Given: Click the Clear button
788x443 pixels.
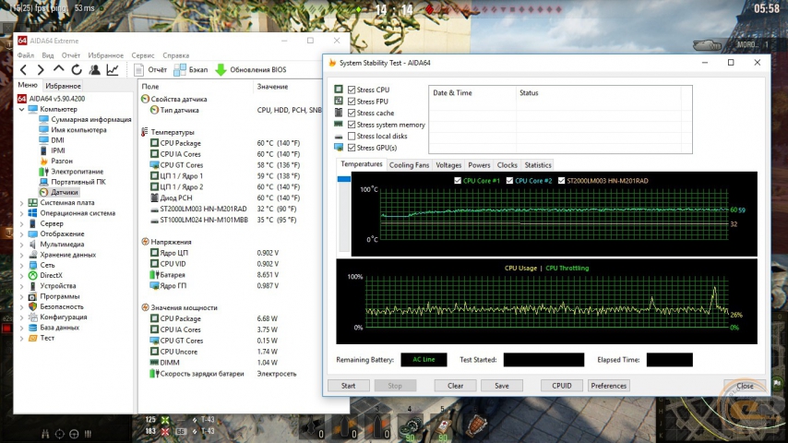Looking at the screenshot, I should pos(455,386).
